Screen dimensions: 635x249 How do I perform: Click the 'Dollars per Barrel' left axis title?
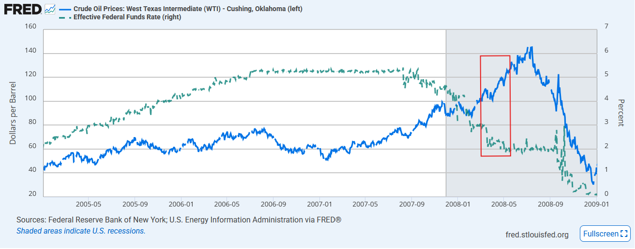pyautogui.click(x=14, y=114)
